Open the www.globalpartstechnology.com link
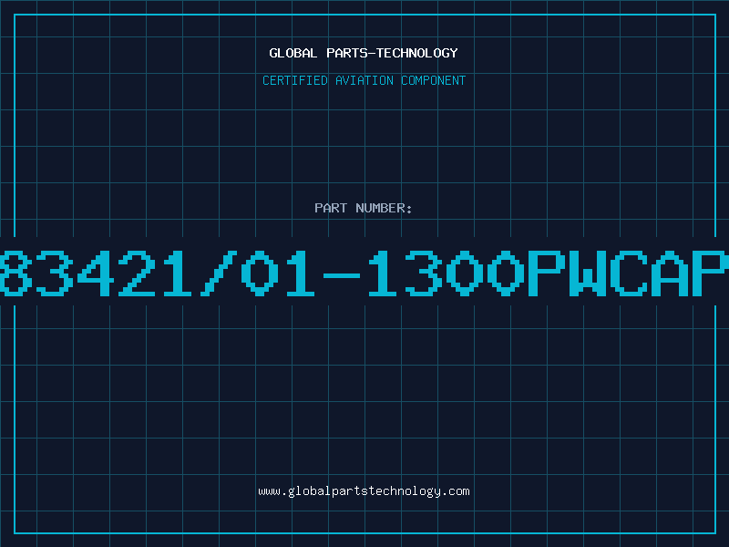The width and height of the screenshot is (729, 547). (364, 491)
